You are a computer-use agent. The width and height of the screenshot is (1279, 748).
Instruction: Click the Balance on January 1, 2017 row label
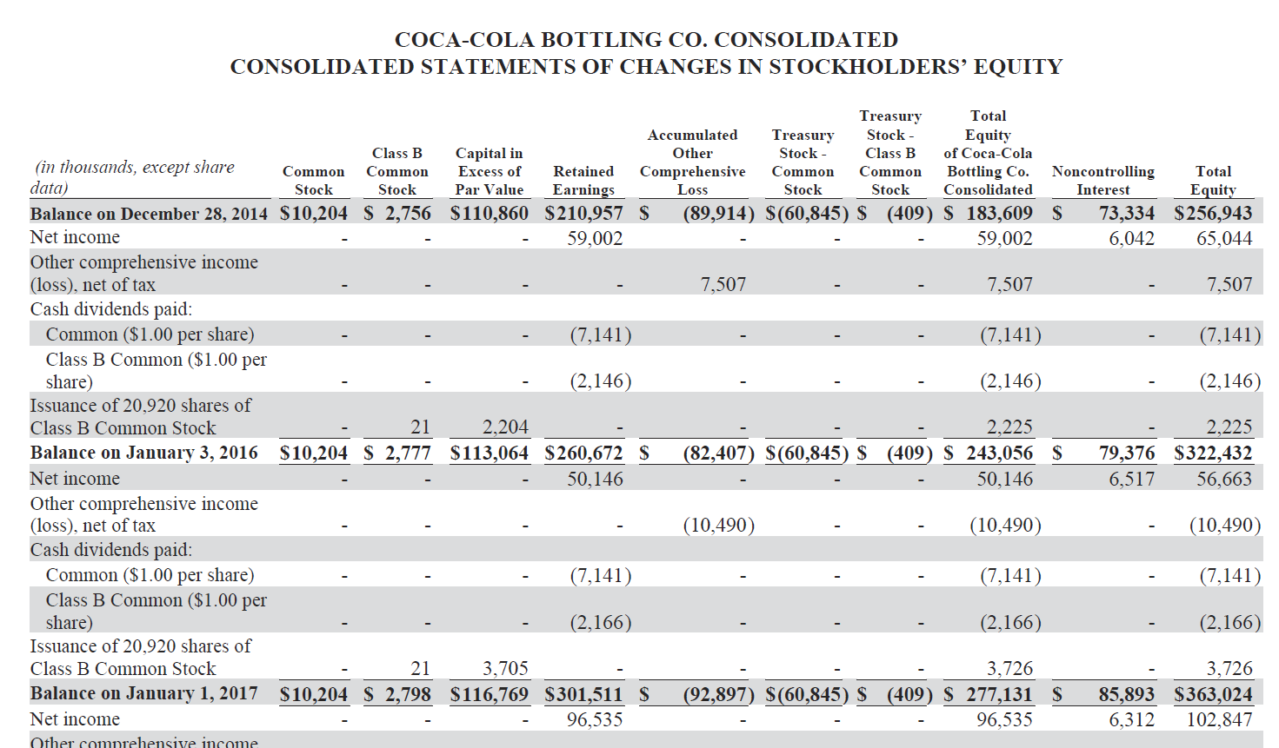(143, 693)
